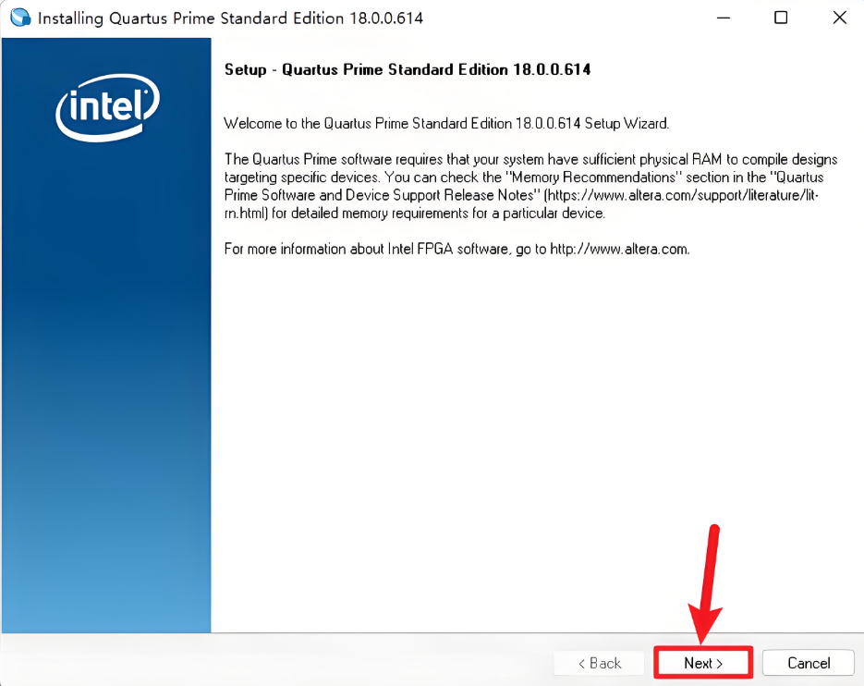Maximize the installer window
864x686 pixels.
(781, 18)
